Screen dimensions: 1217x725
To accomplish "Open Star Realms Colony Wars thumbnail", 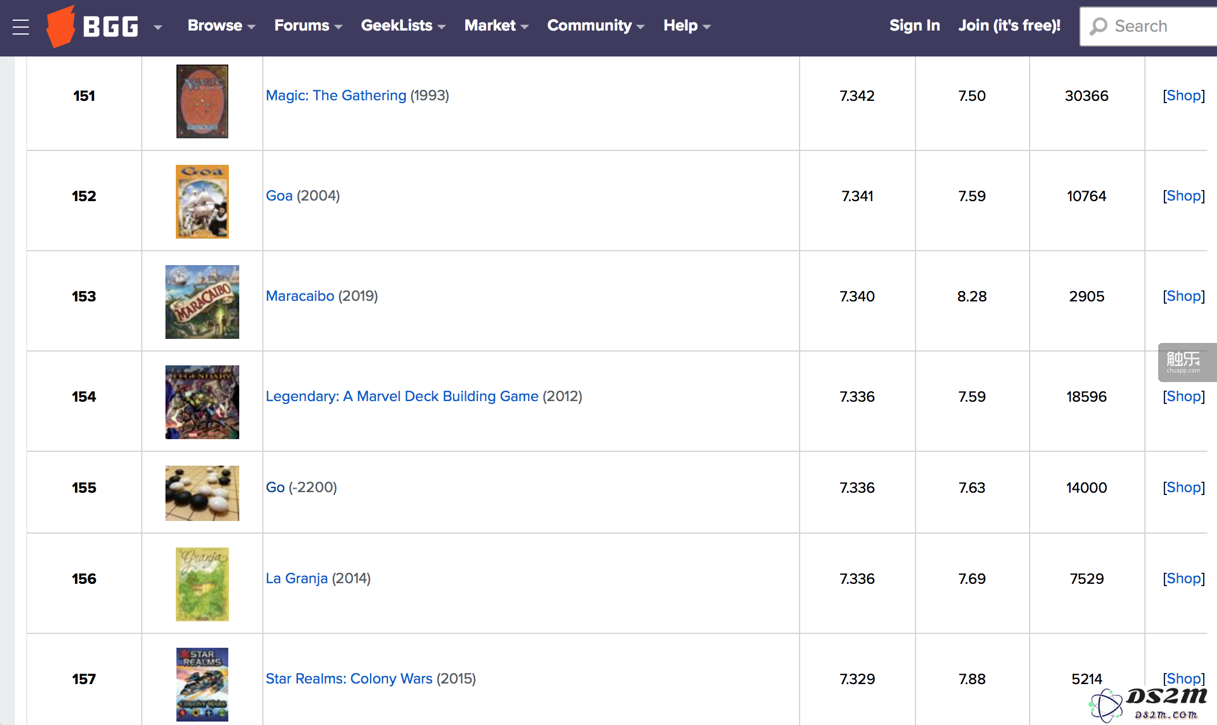I will point(202,685).
